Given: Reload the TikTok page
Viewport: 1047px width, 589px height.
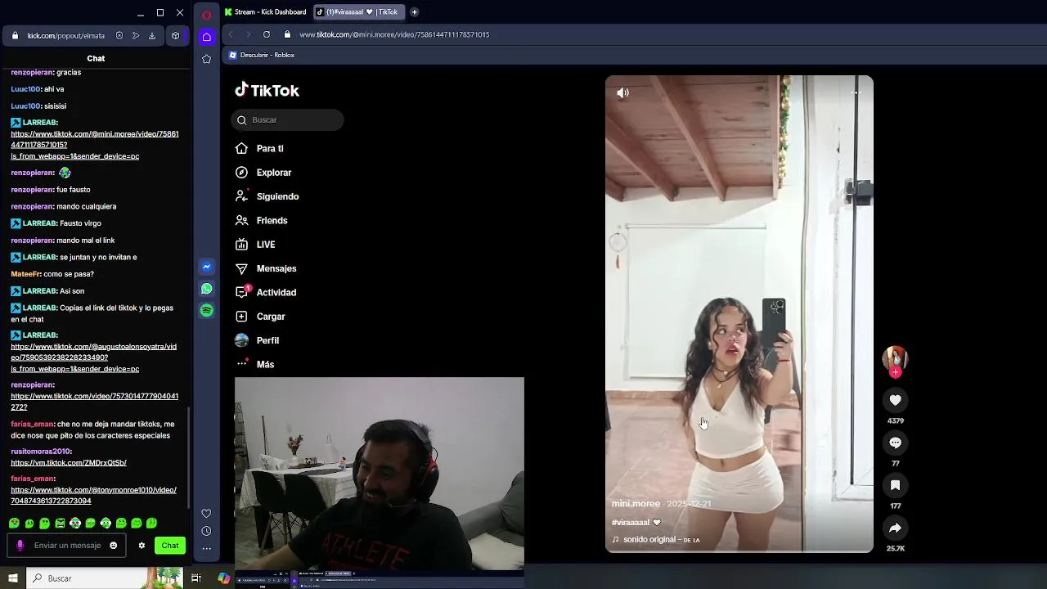Looking at the screenshot, I should click(x=267, y=34).
